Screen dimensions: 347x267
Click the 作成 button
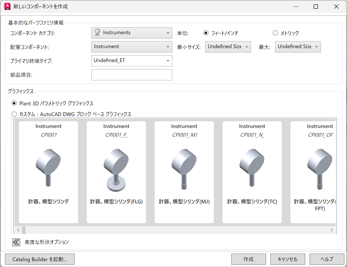pos(249,259)
